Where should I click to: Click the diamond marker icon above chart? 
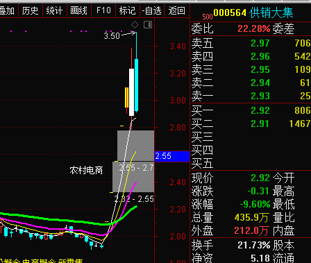click(135, 24)
